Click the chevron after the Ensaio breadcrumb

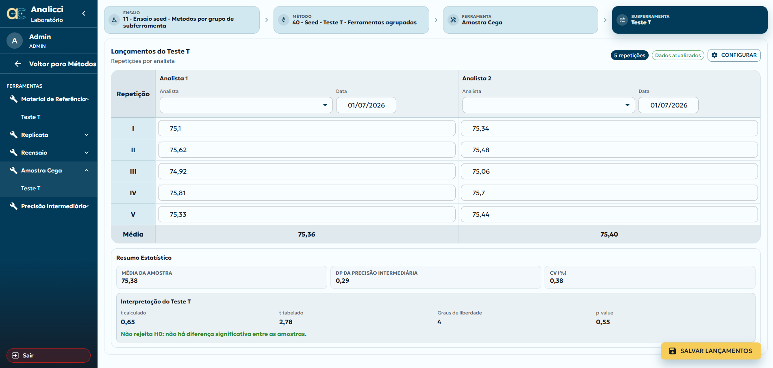pyautogui.click(x=267, y=19)
